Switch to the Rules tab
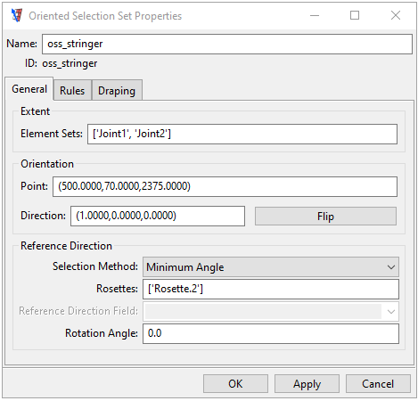 (72, 90)
